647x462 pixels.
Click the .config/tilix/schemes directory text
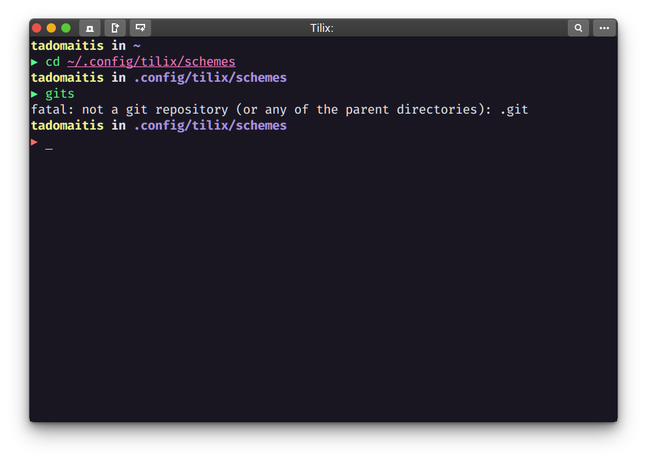tap(210, 77)
